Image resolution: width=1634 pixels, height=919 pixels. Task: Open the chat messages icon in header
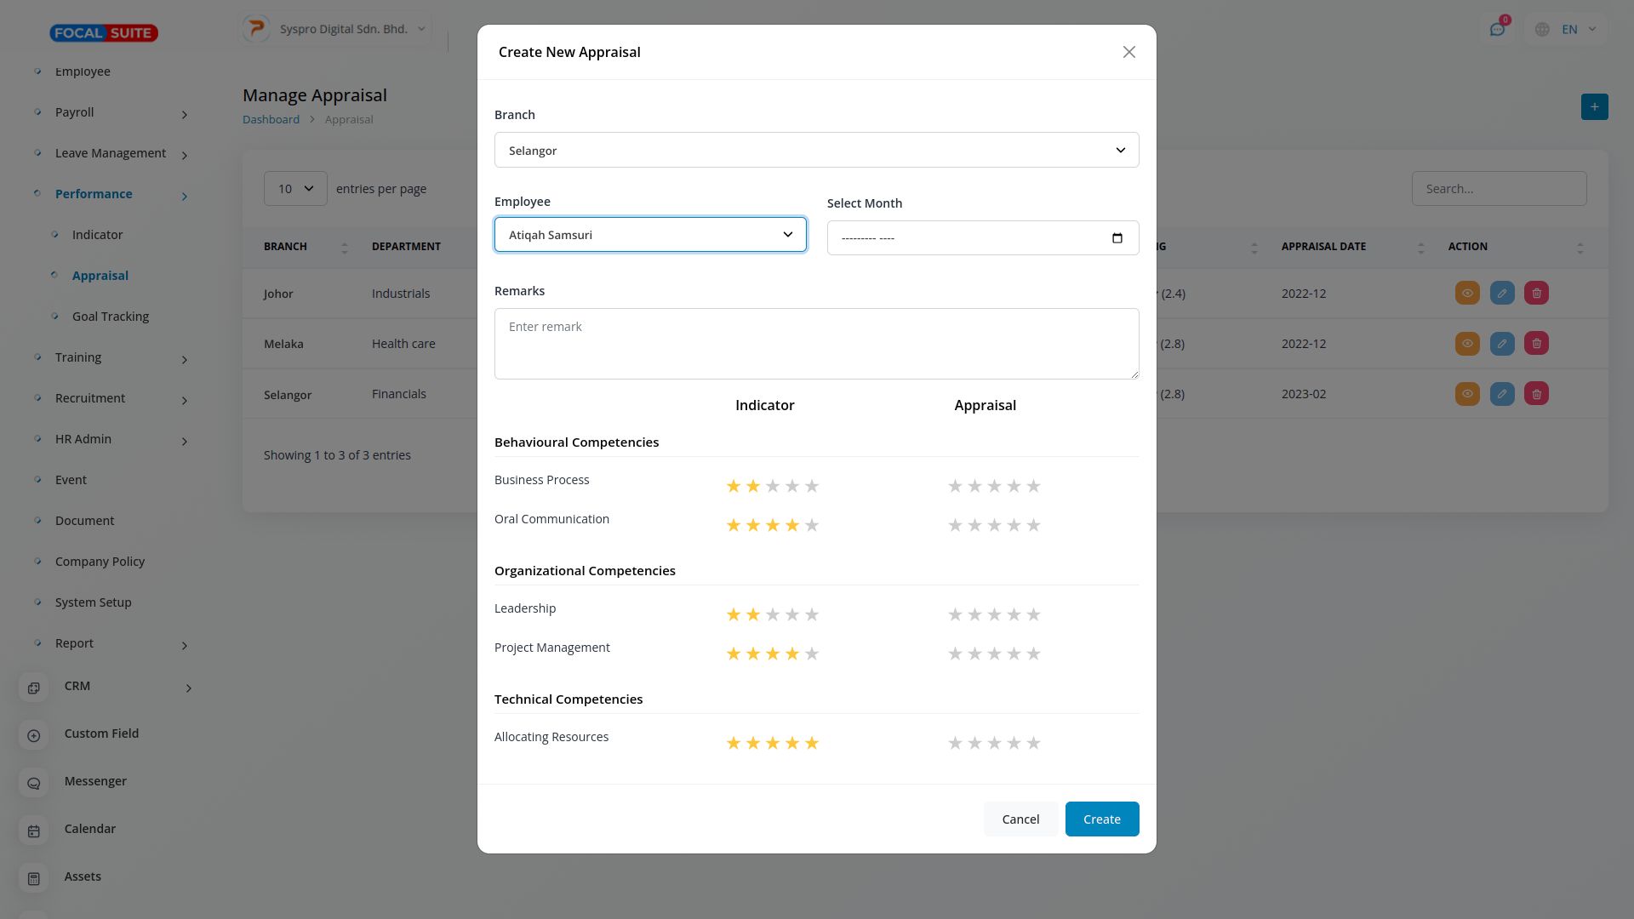[1497, 30]
